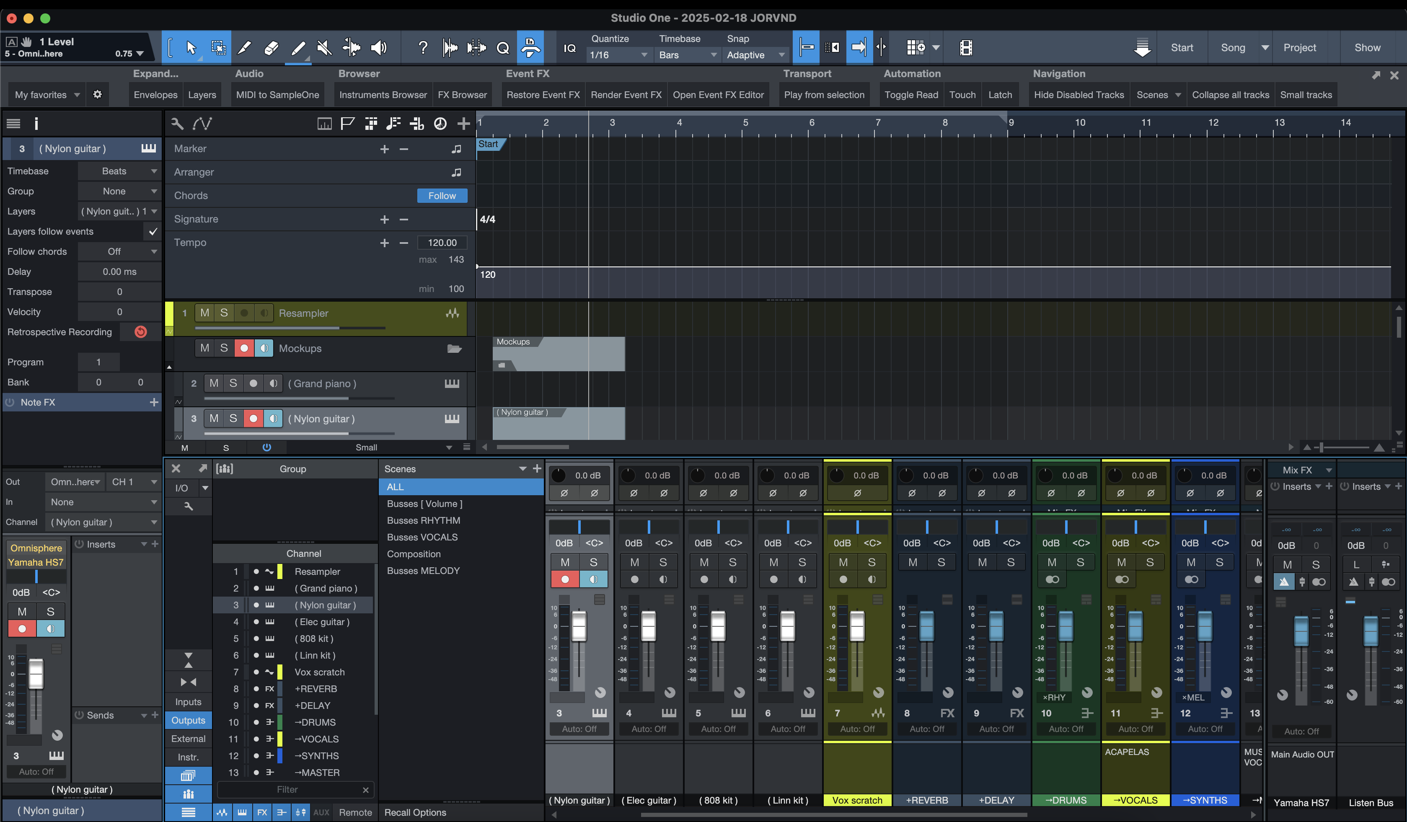Click MIDI to SampleOne button
Screen dimensions: 1407x822
(277, 94)
